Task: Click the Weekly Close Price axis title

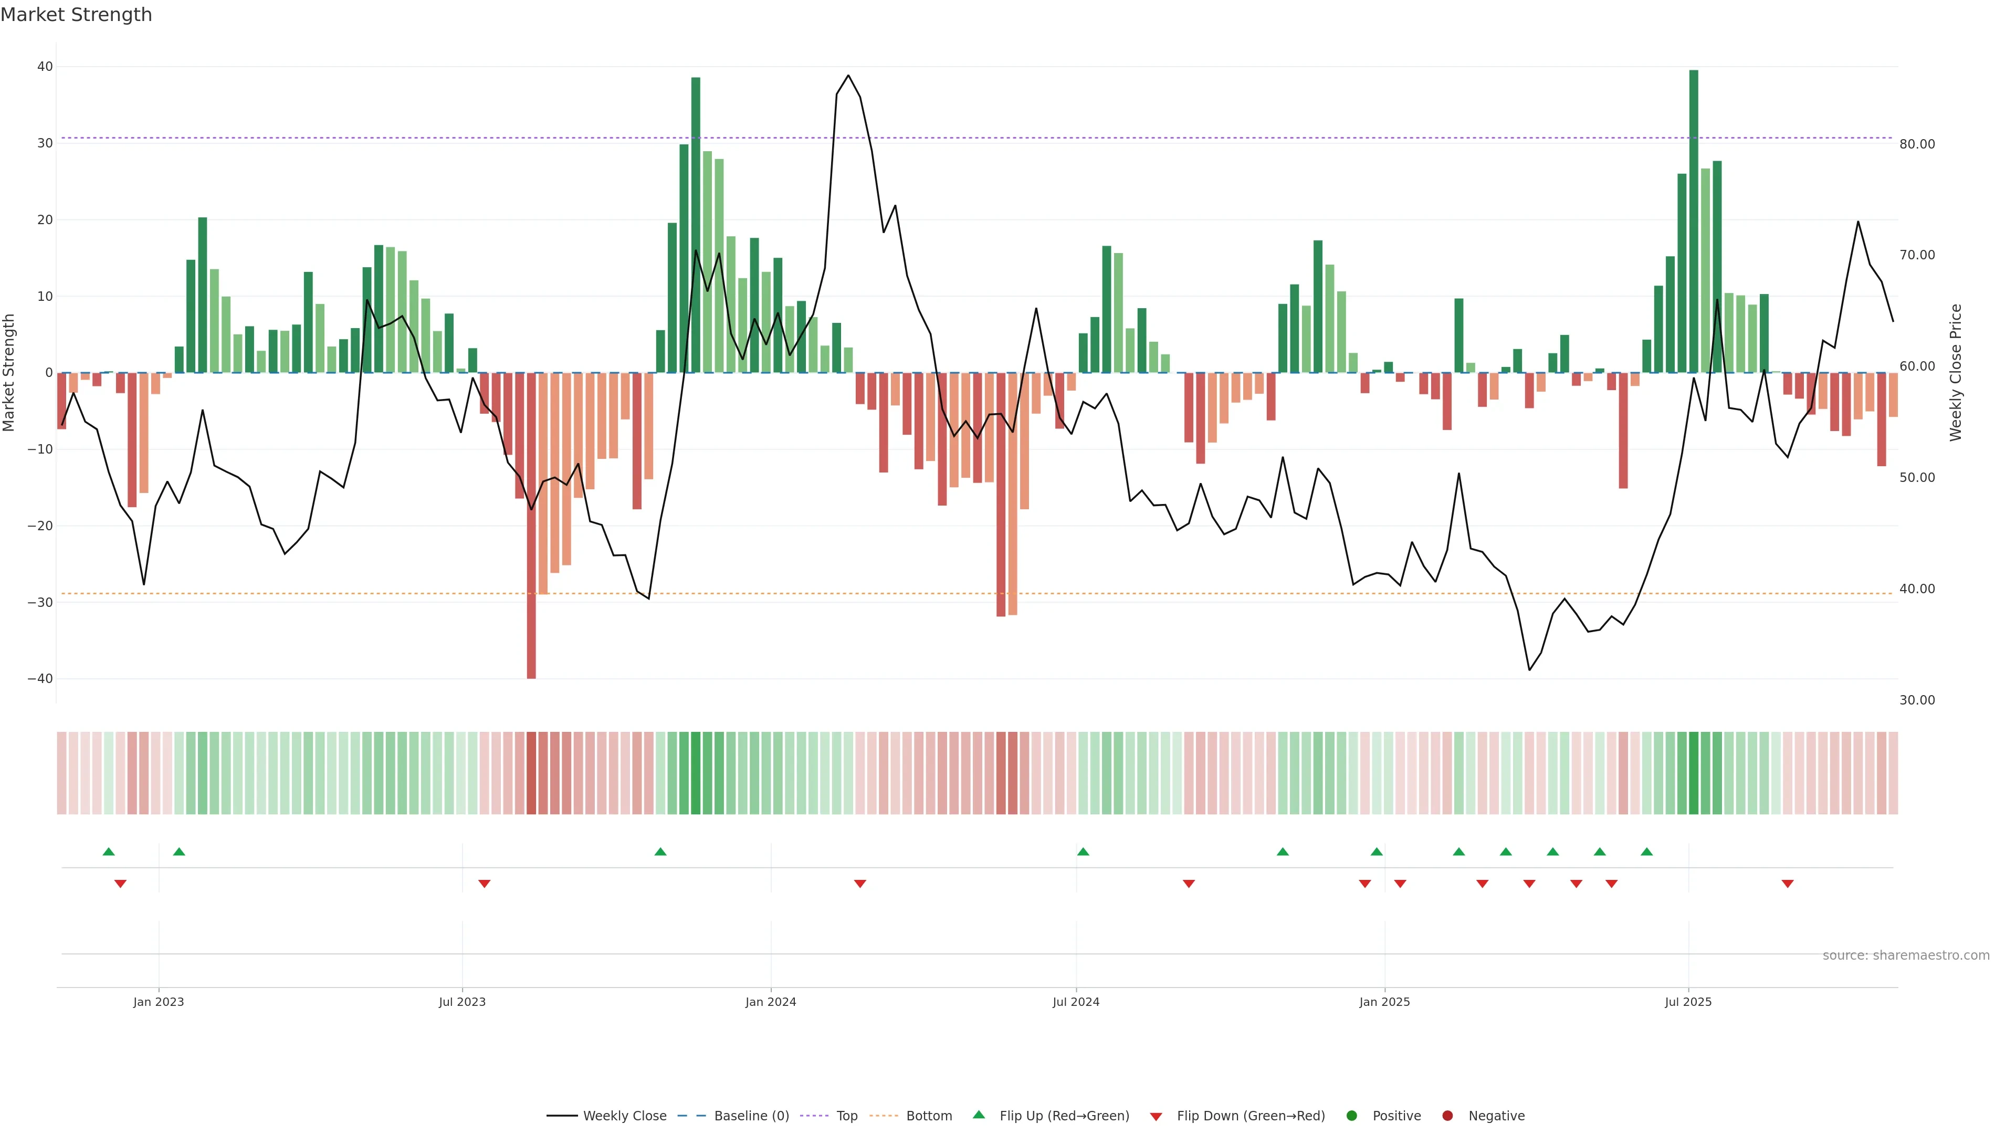Action: pos(1956,373)
